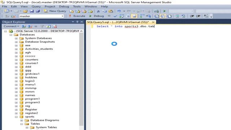231x130 pixels.
Task: Collapse the sports database node
Action: [x=16, y=117]
